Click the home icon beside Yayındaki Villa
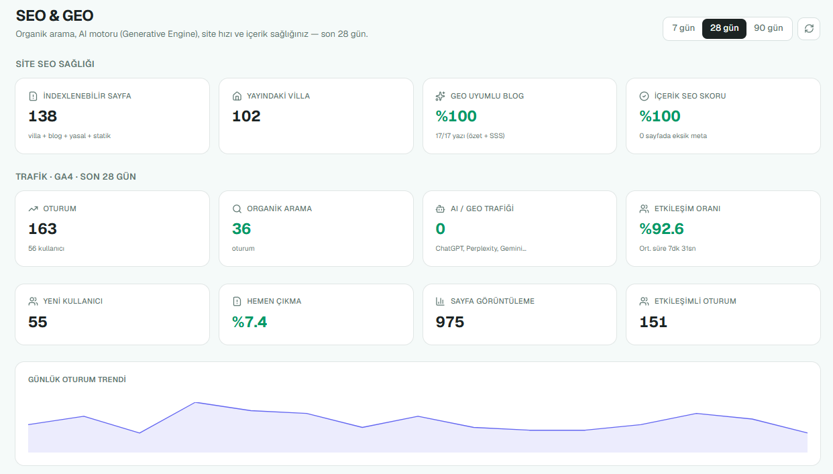The image size is (833, 474). click(237, 96)
